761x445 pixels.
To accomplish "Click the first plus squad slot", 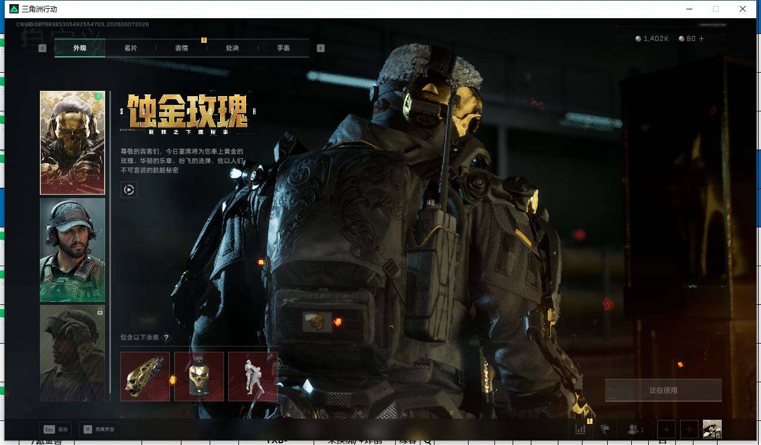I will [666, 429].
